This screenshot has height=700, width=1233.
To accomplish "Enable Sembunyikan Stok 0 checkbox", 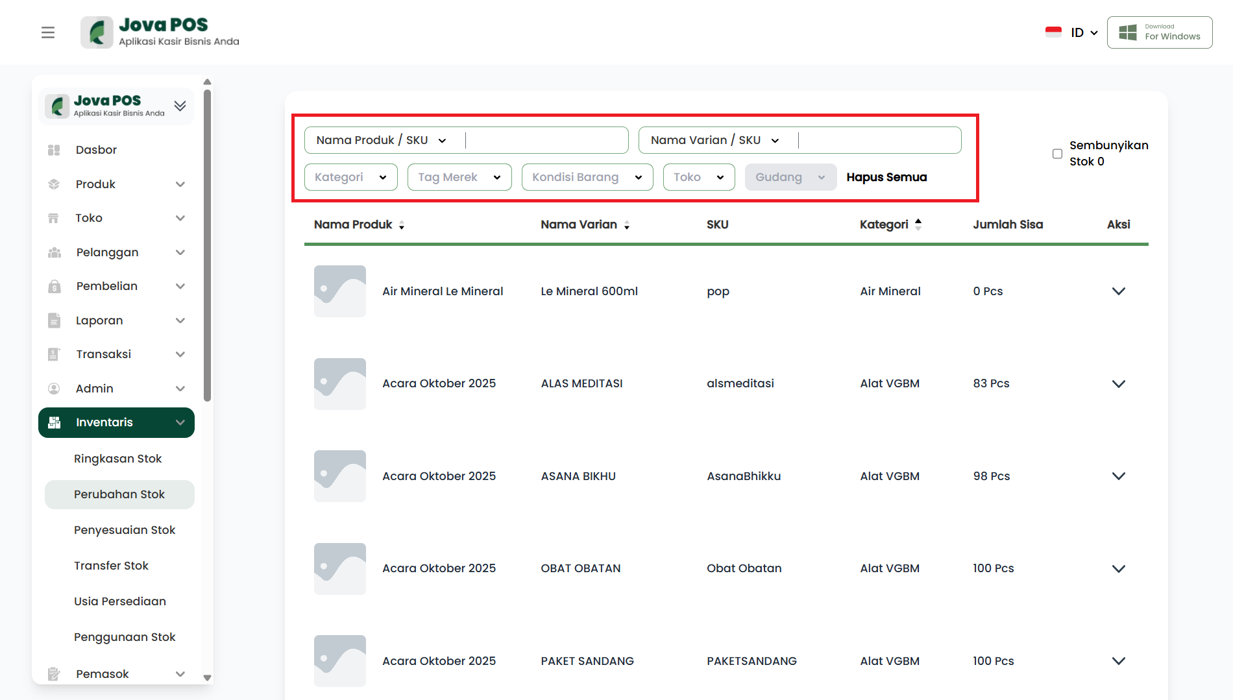I will tap(1057, 154).
